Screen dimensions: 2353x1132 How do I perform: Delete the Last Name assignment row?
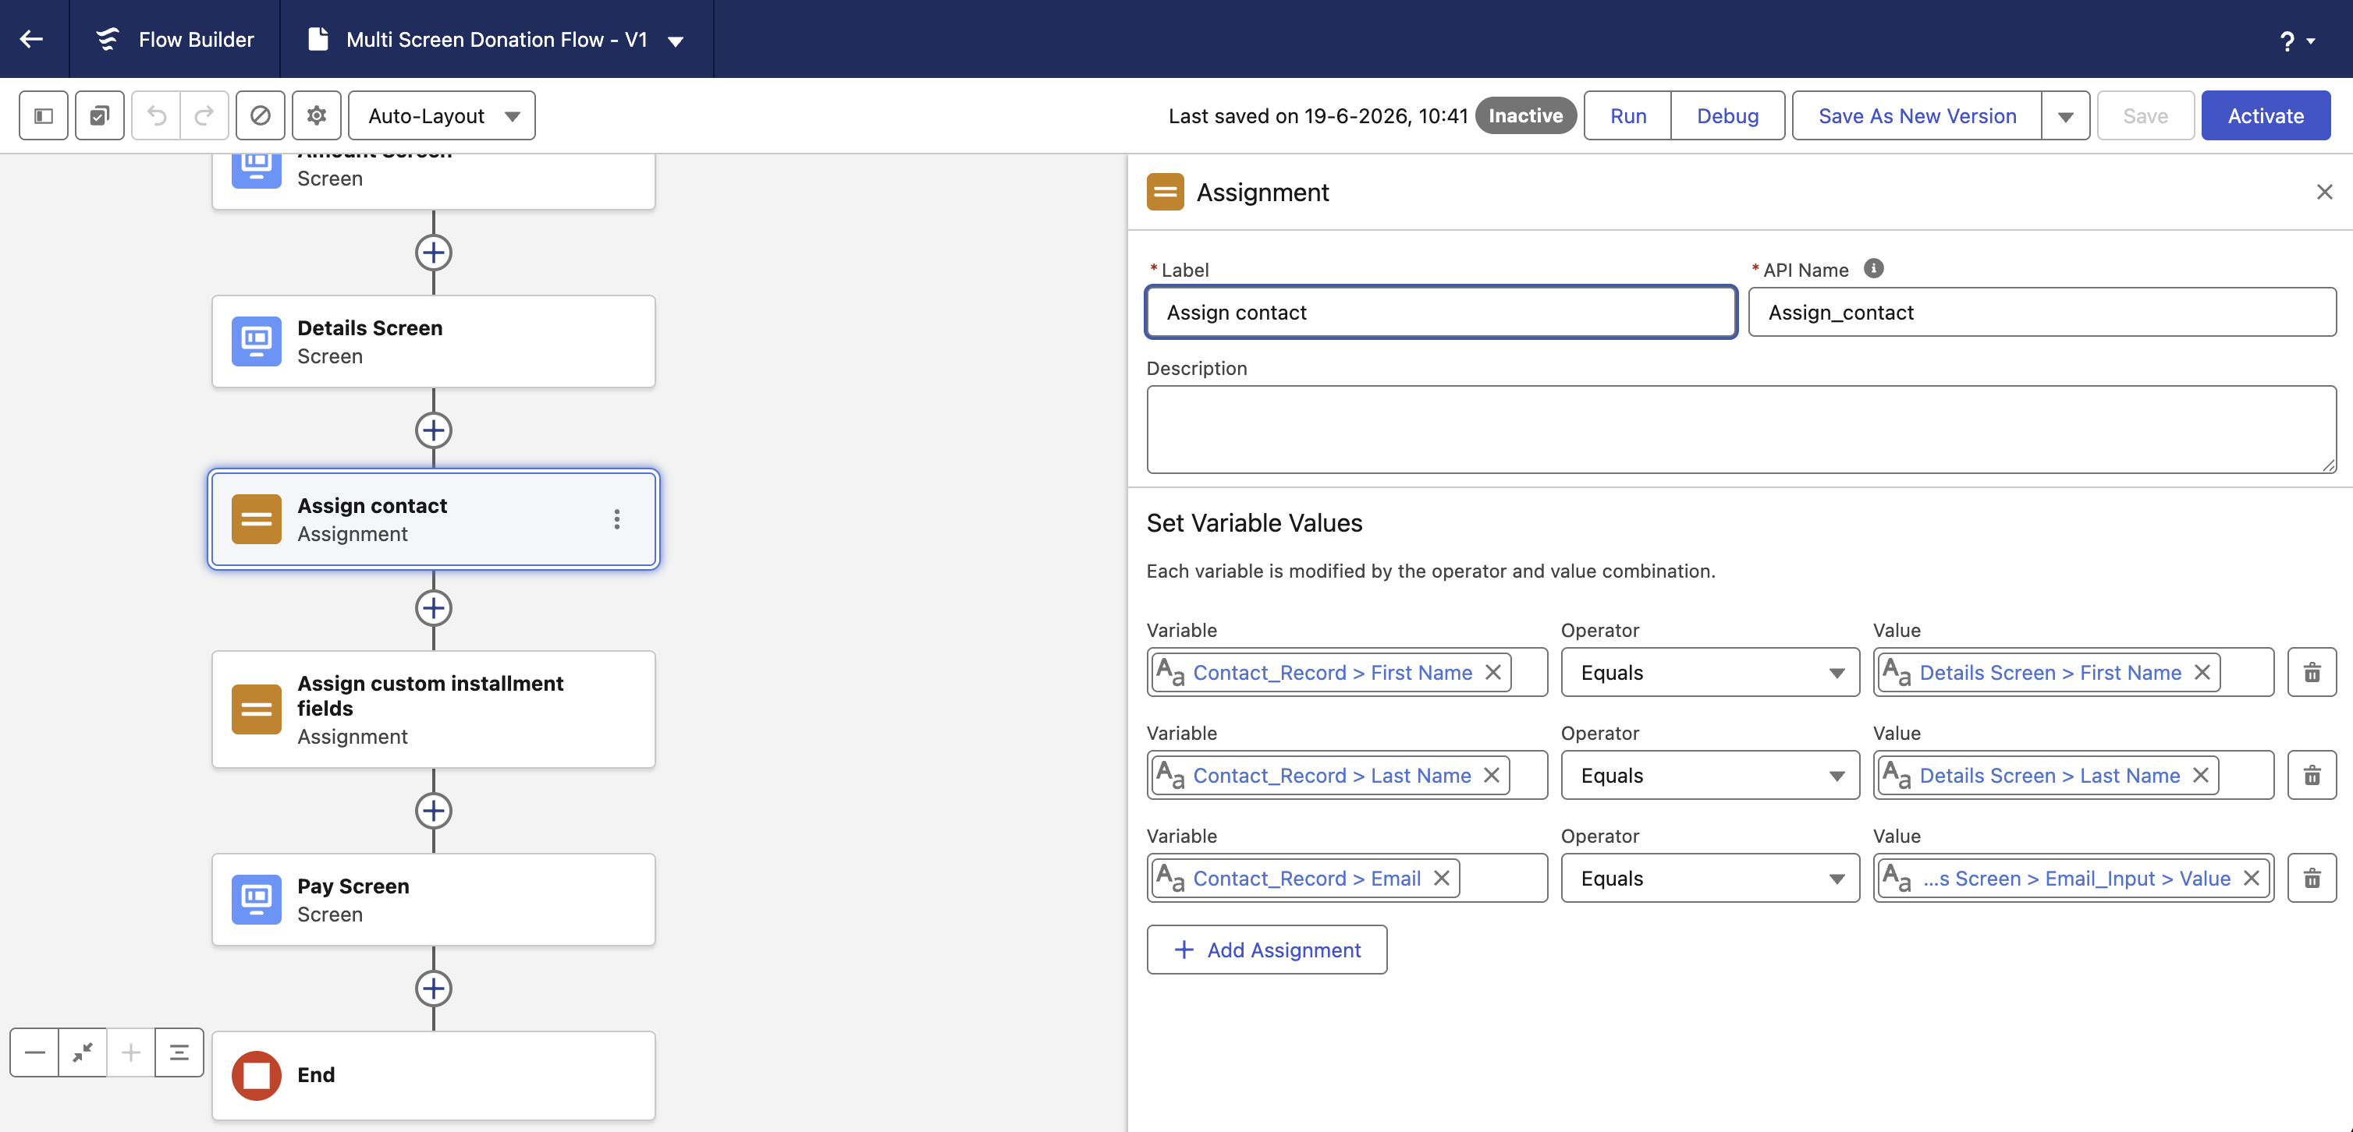[2312, 775]
